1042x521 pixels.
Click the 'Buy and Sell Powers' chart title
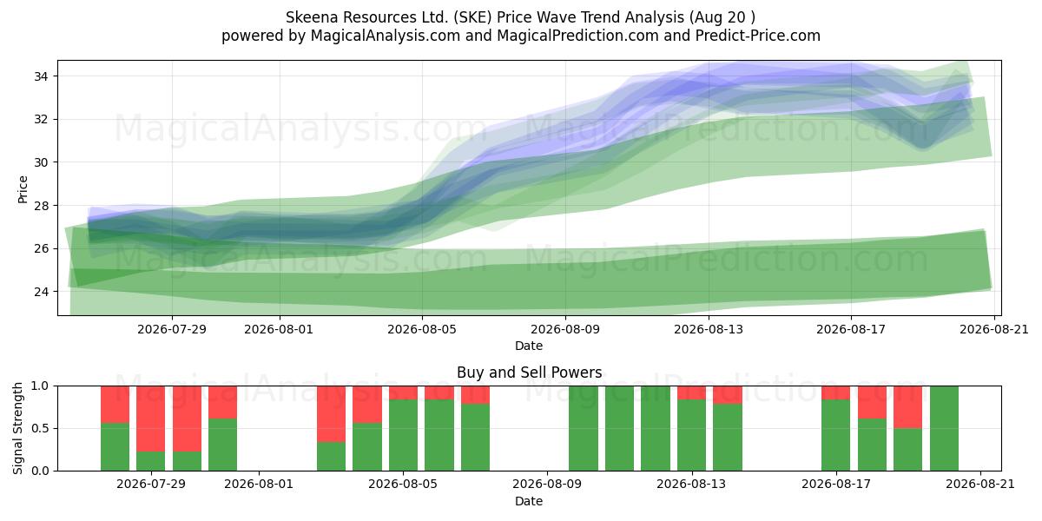(x=530, y=373)
